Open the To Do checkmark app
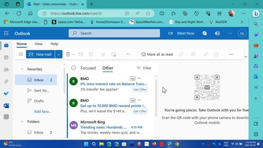The height and width of the screenshot is (148, 263). pyautogui.click(x=7, y=93)
